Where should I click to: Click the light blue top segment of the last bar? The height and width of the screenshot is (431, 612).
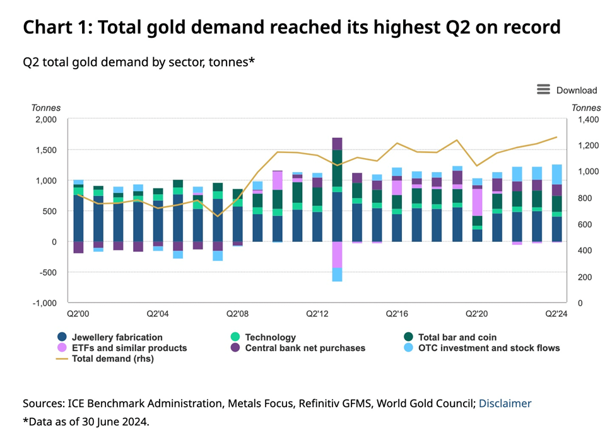point(557,175)
